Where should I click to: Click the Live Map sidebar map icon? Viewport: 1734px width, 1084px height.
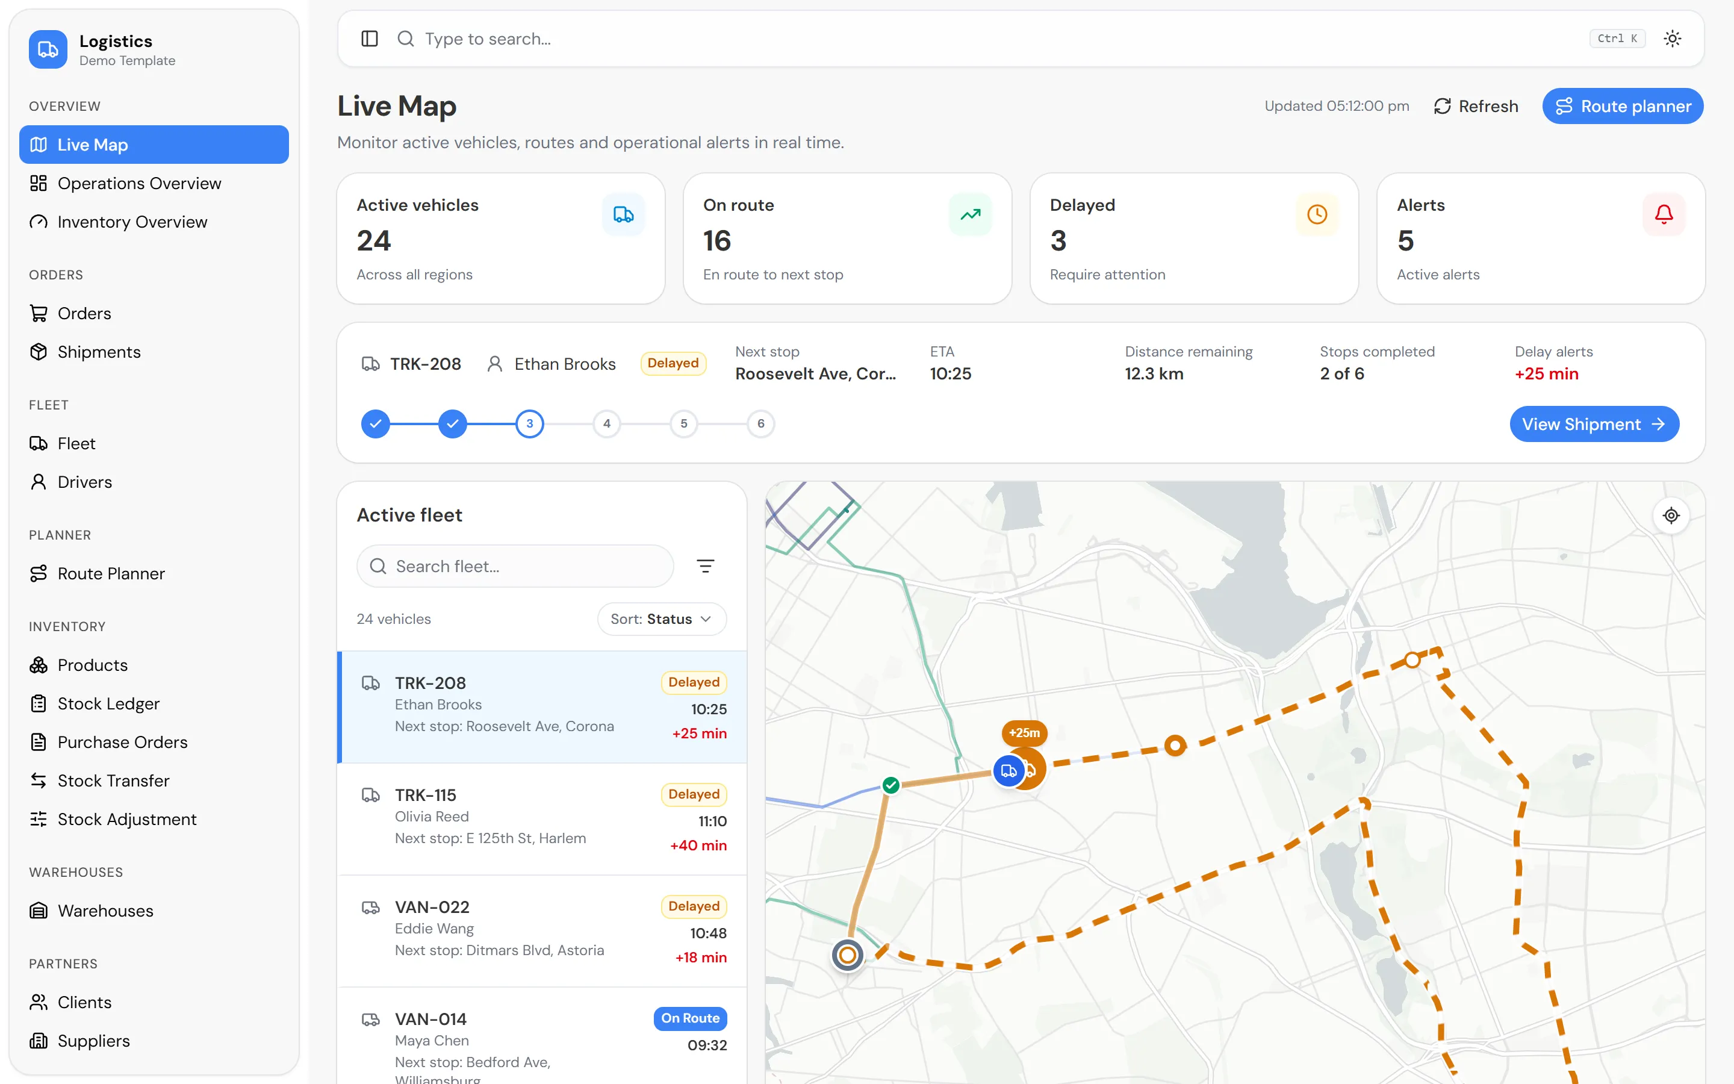(x=39, y=145)
